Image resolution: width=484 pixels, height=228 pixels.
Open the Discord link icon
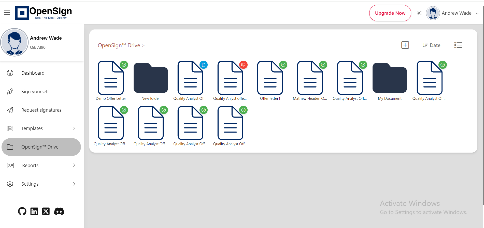click(x=59, y=211)
